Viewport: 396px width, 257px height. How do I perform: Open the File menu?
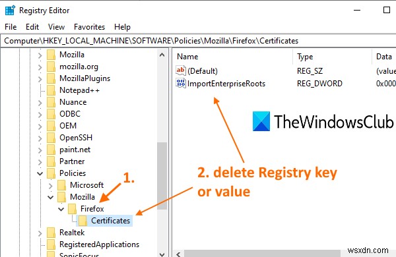(11, 27)
